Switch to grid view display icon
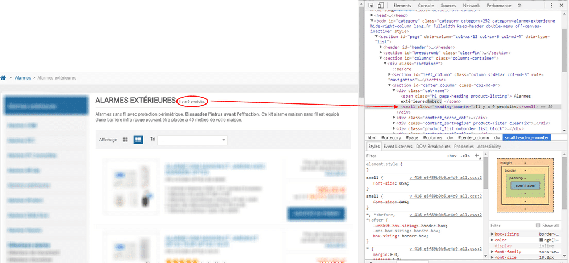569x263 pixels. (x=125, y=140)
